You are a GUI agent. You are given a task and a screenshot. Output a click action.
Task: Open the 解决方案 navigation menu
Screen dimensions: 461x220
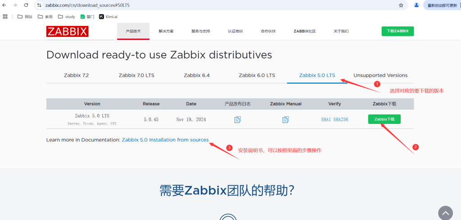[x=166, y=31]
